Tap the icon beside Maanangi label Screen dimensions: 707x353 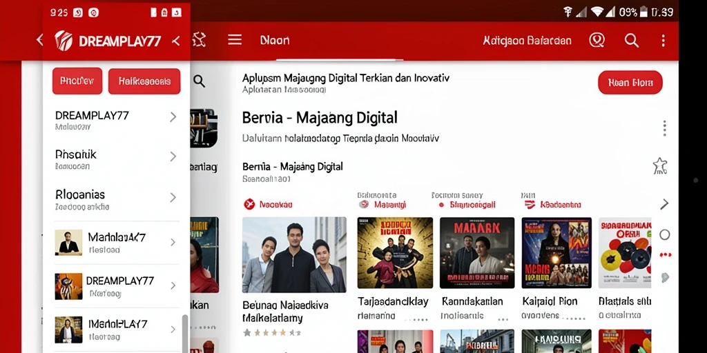coord(364,205)
